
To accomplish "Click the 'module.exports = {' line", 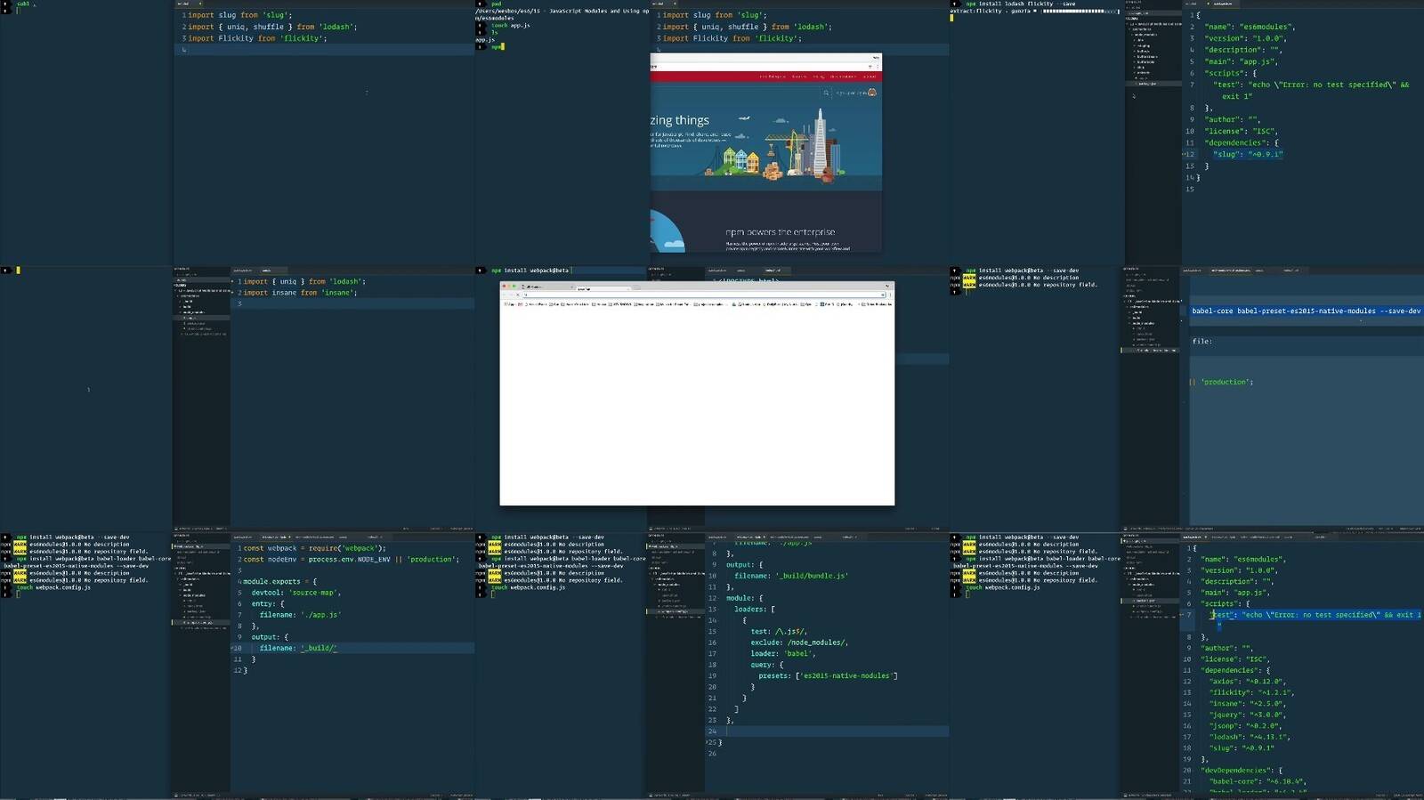I will pos(279,582).
